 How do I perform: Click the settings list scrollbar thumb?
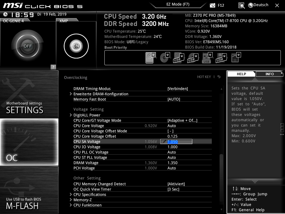[221, 177]
